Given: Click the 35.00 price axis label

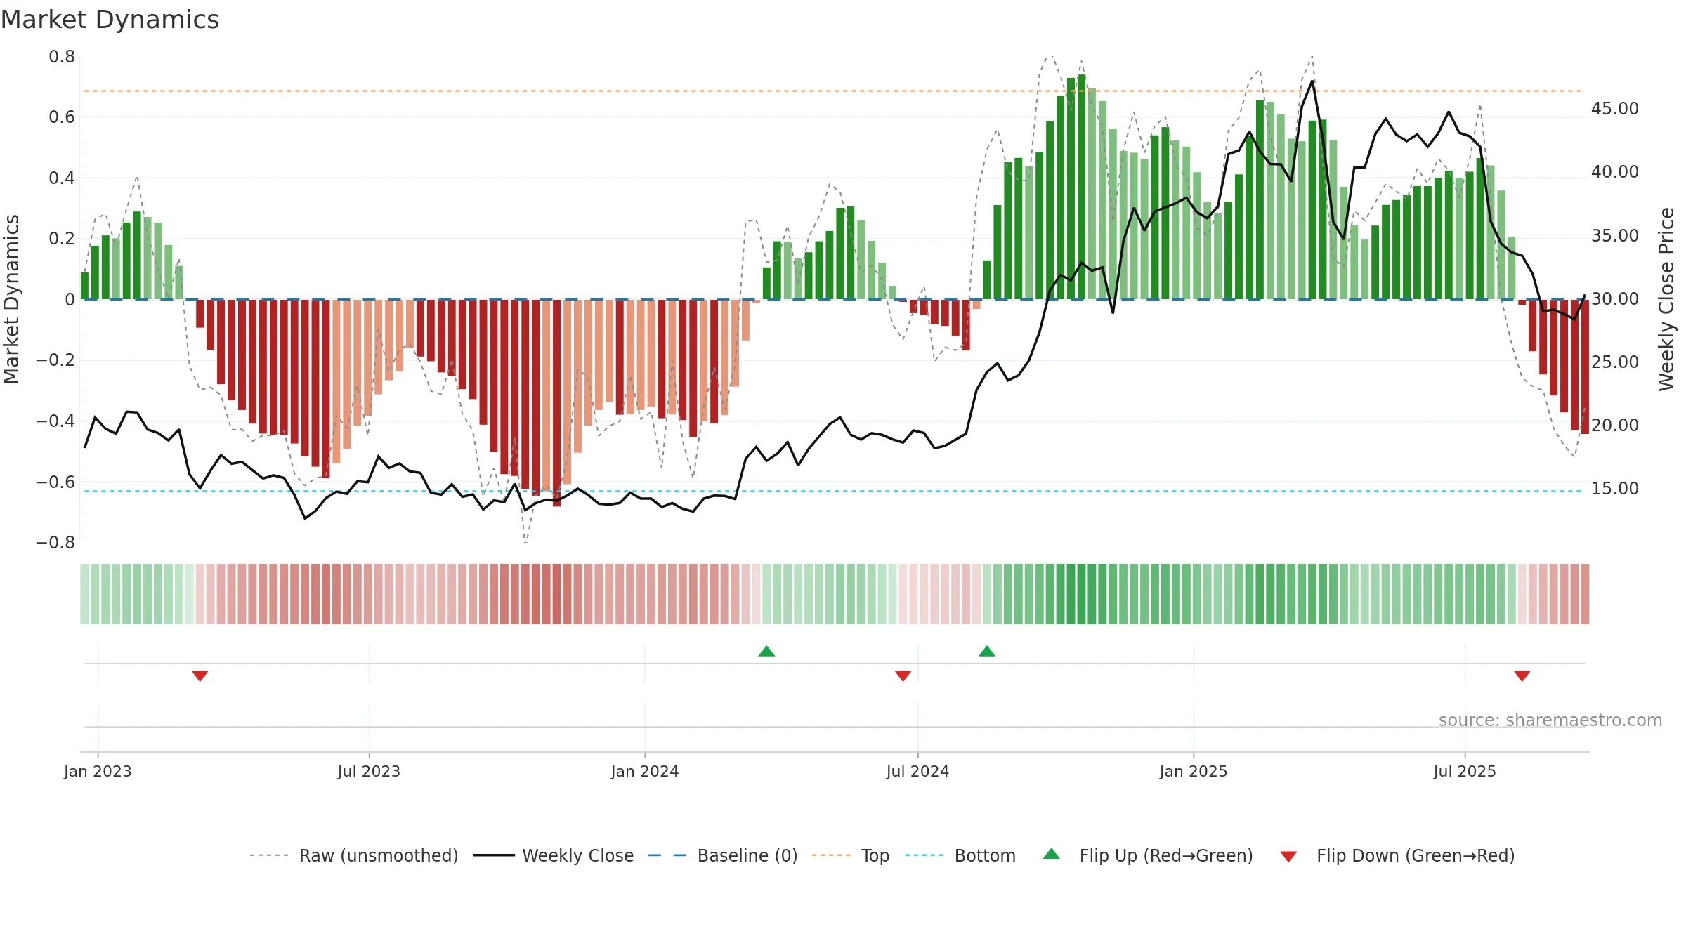Looking at the screenshot, I should point(1614,236).
